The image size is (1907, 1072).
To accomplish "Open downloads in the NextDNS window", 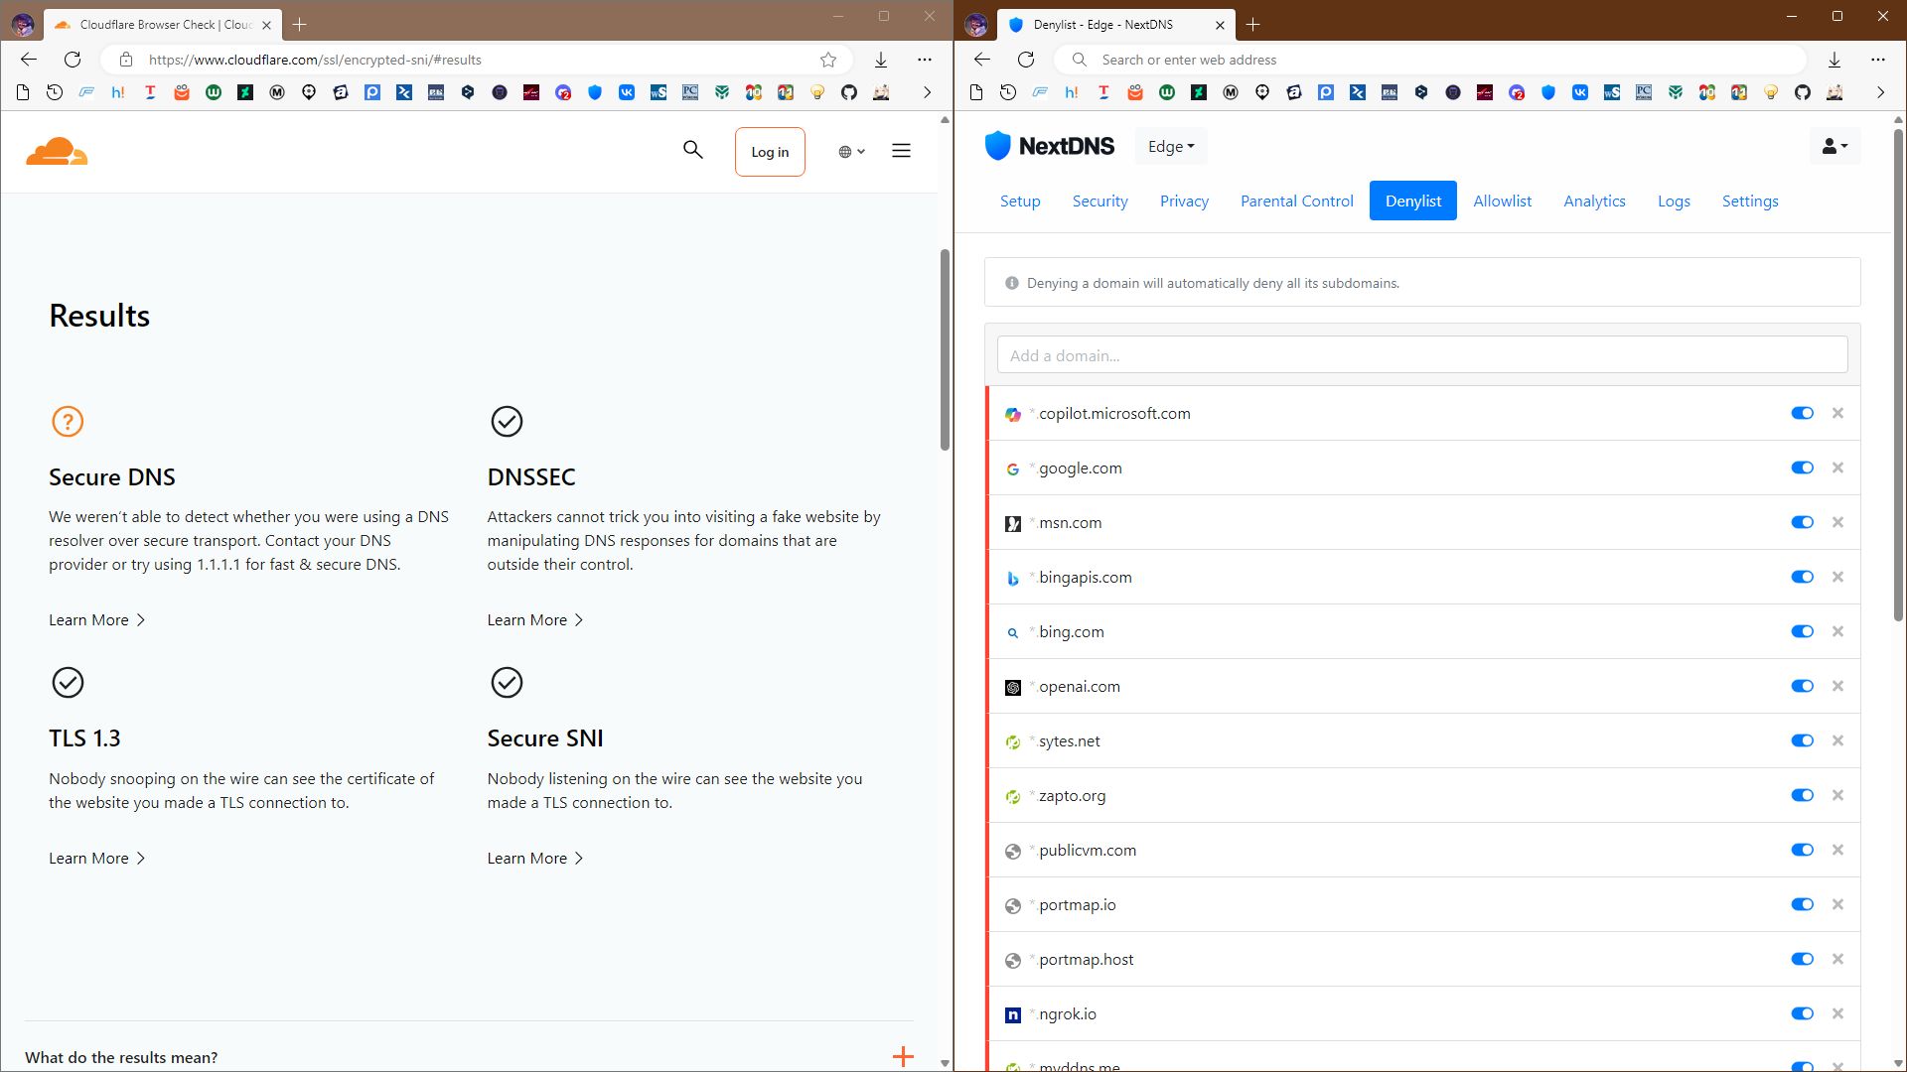I will [1834, 60].
